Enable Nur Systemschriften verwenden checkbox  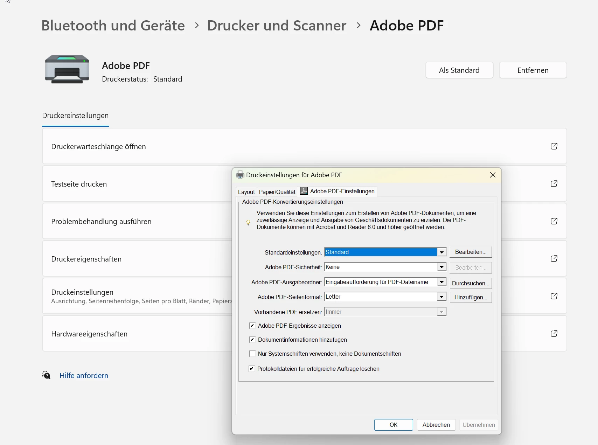(252, 354)
